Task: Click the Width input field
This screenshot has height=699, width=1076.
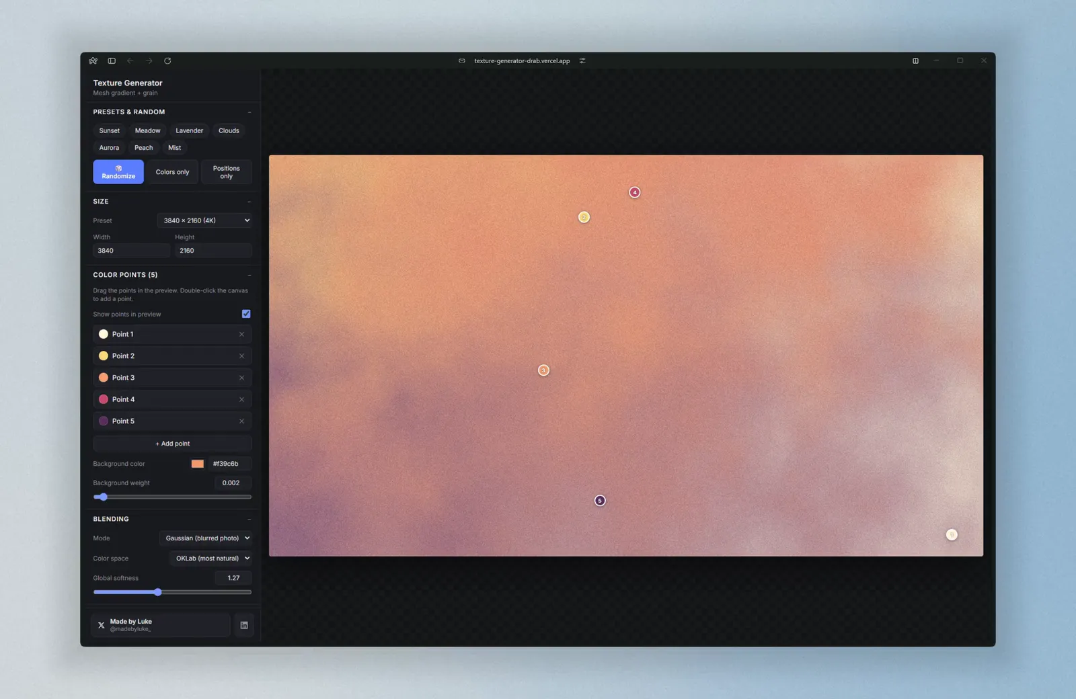Action: pos(131,251)
